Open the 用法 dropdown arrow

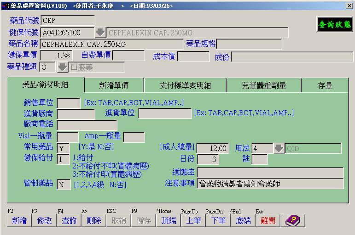point(279,148)
